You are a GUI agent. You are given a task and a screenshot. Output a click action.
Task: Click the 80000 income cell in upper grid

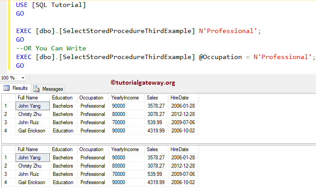[126, 114]
